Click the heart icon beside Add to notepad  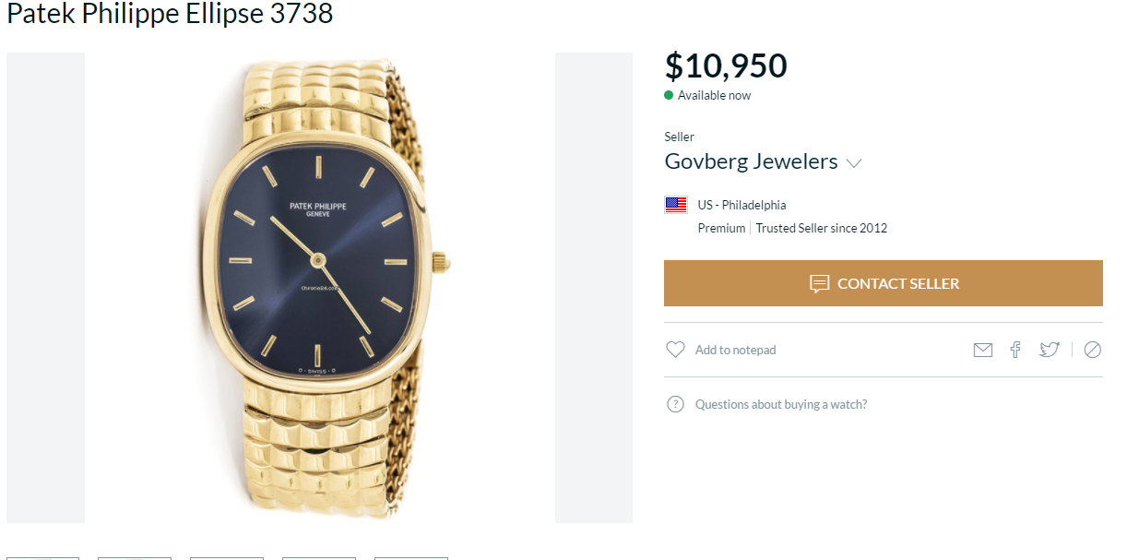675,350
